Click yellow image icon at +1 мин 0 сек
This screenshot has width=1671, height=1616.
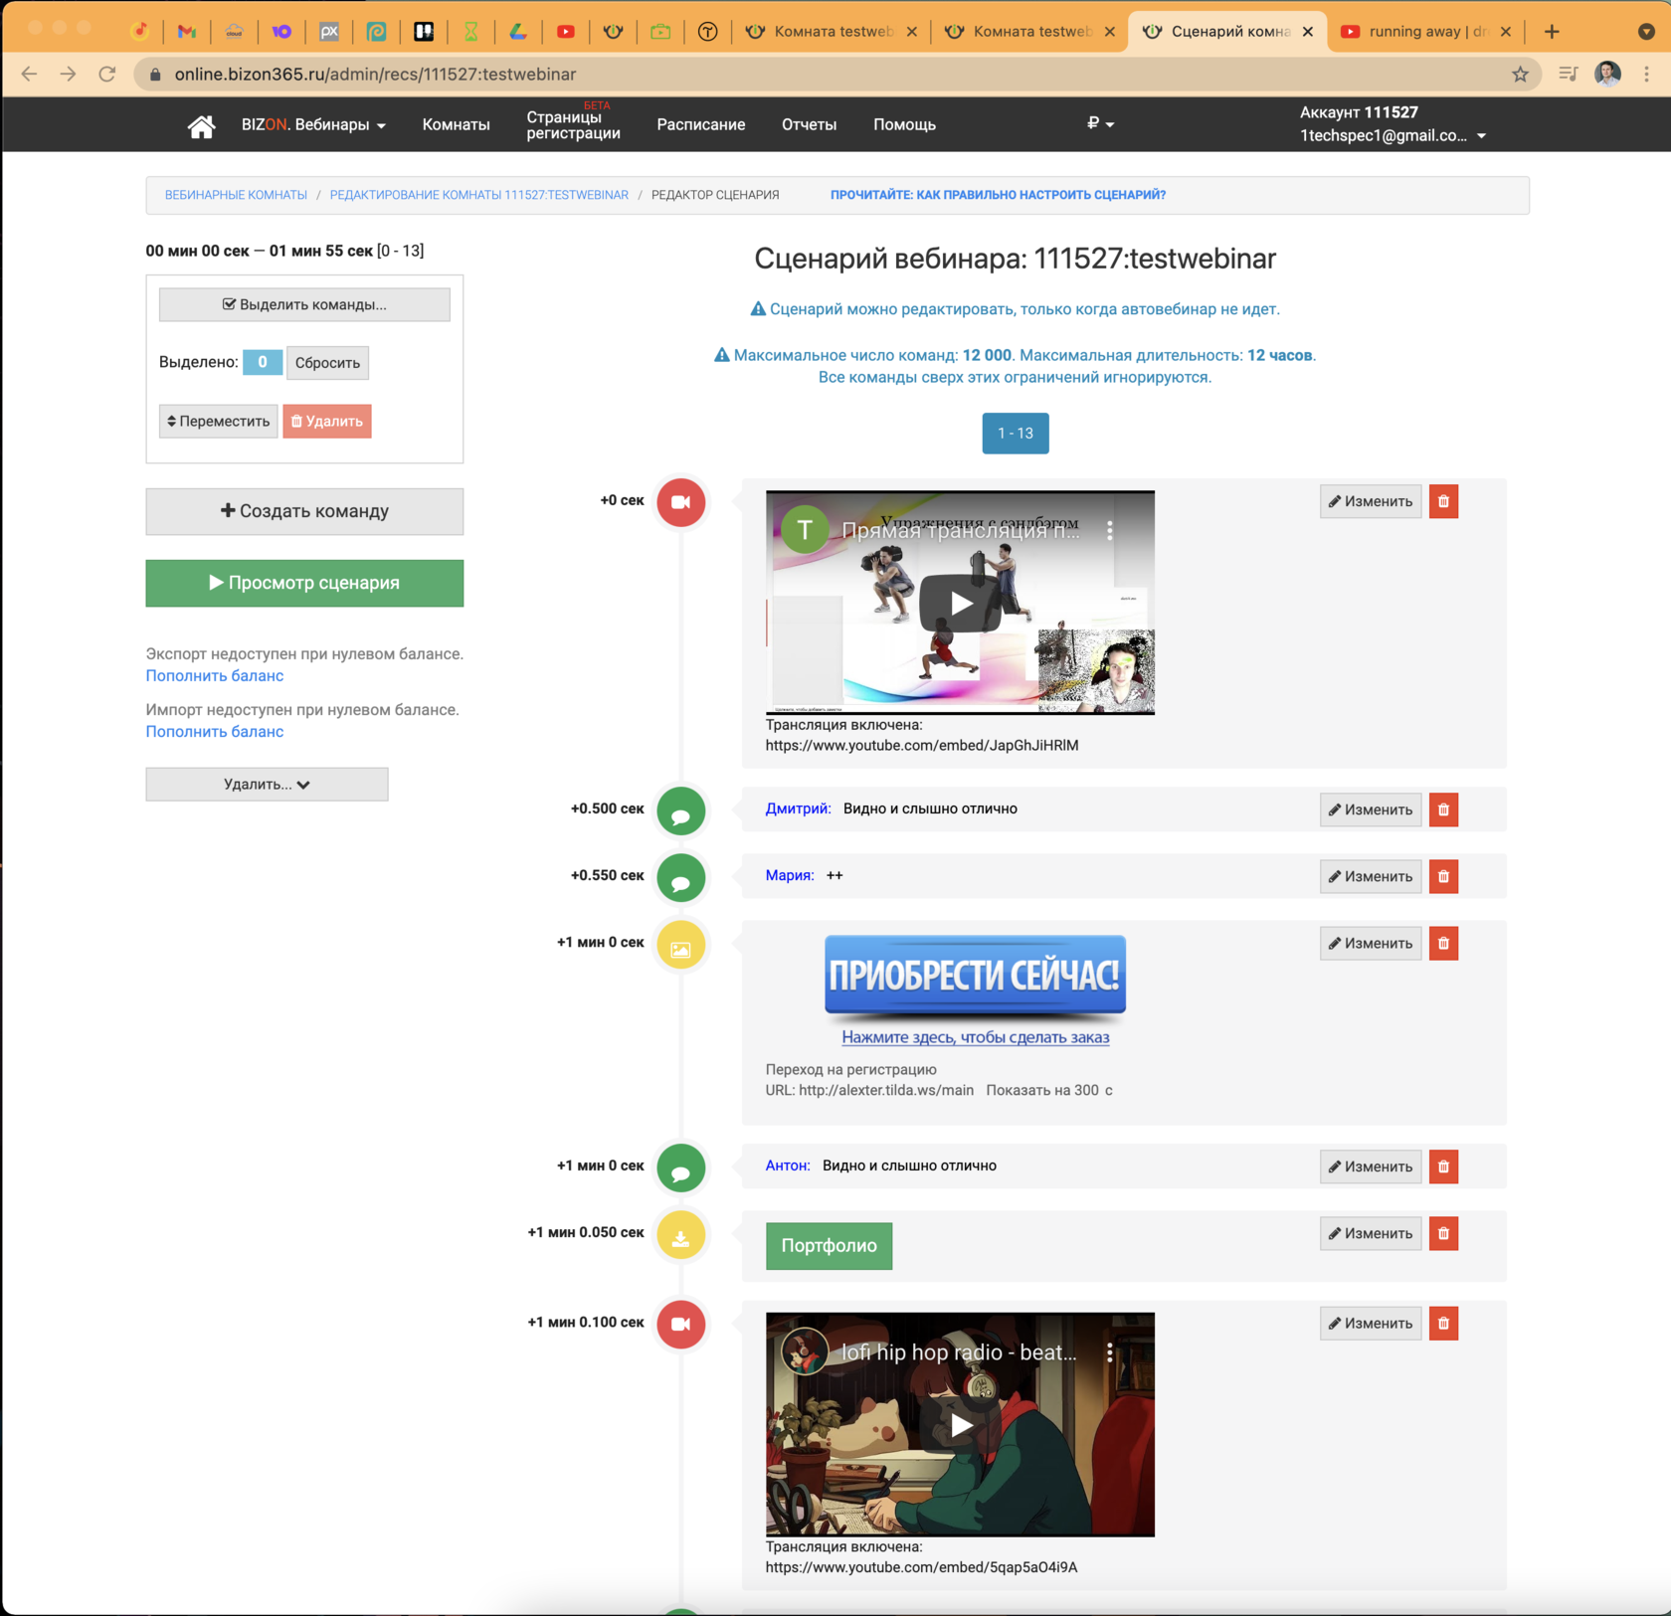click(680, 945)
